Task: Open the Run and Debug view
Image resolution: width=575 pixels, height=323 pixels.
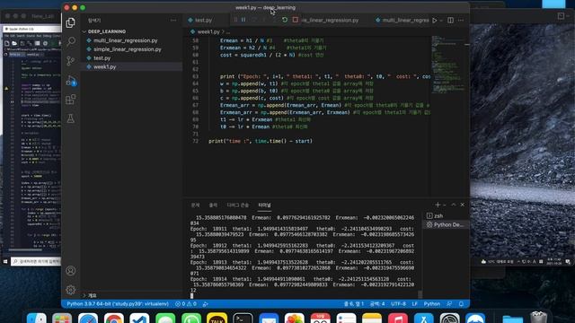Action: point(71,81)
